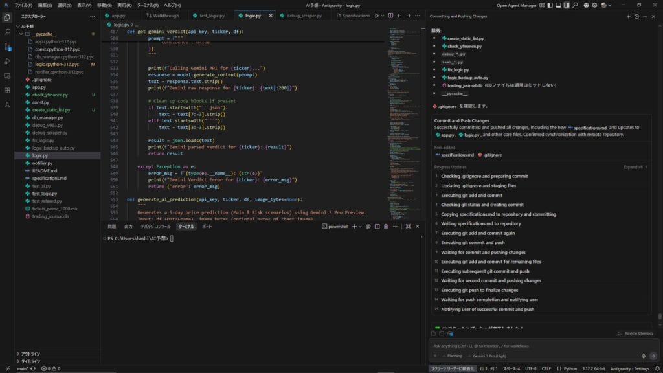Switch to the test_logic.py editor tab
Viewport: 663px width, 373px height.
(x=208, y=15)
